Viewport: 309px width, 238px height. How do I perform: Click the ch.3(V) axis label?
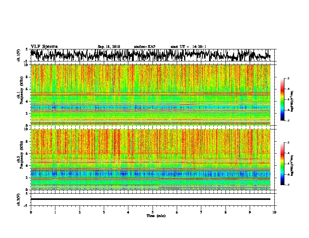[x=19, y=199]
